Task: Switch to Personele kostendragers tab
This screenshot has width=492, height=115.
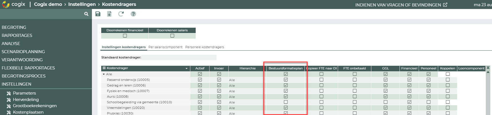Action: (205, 47)
